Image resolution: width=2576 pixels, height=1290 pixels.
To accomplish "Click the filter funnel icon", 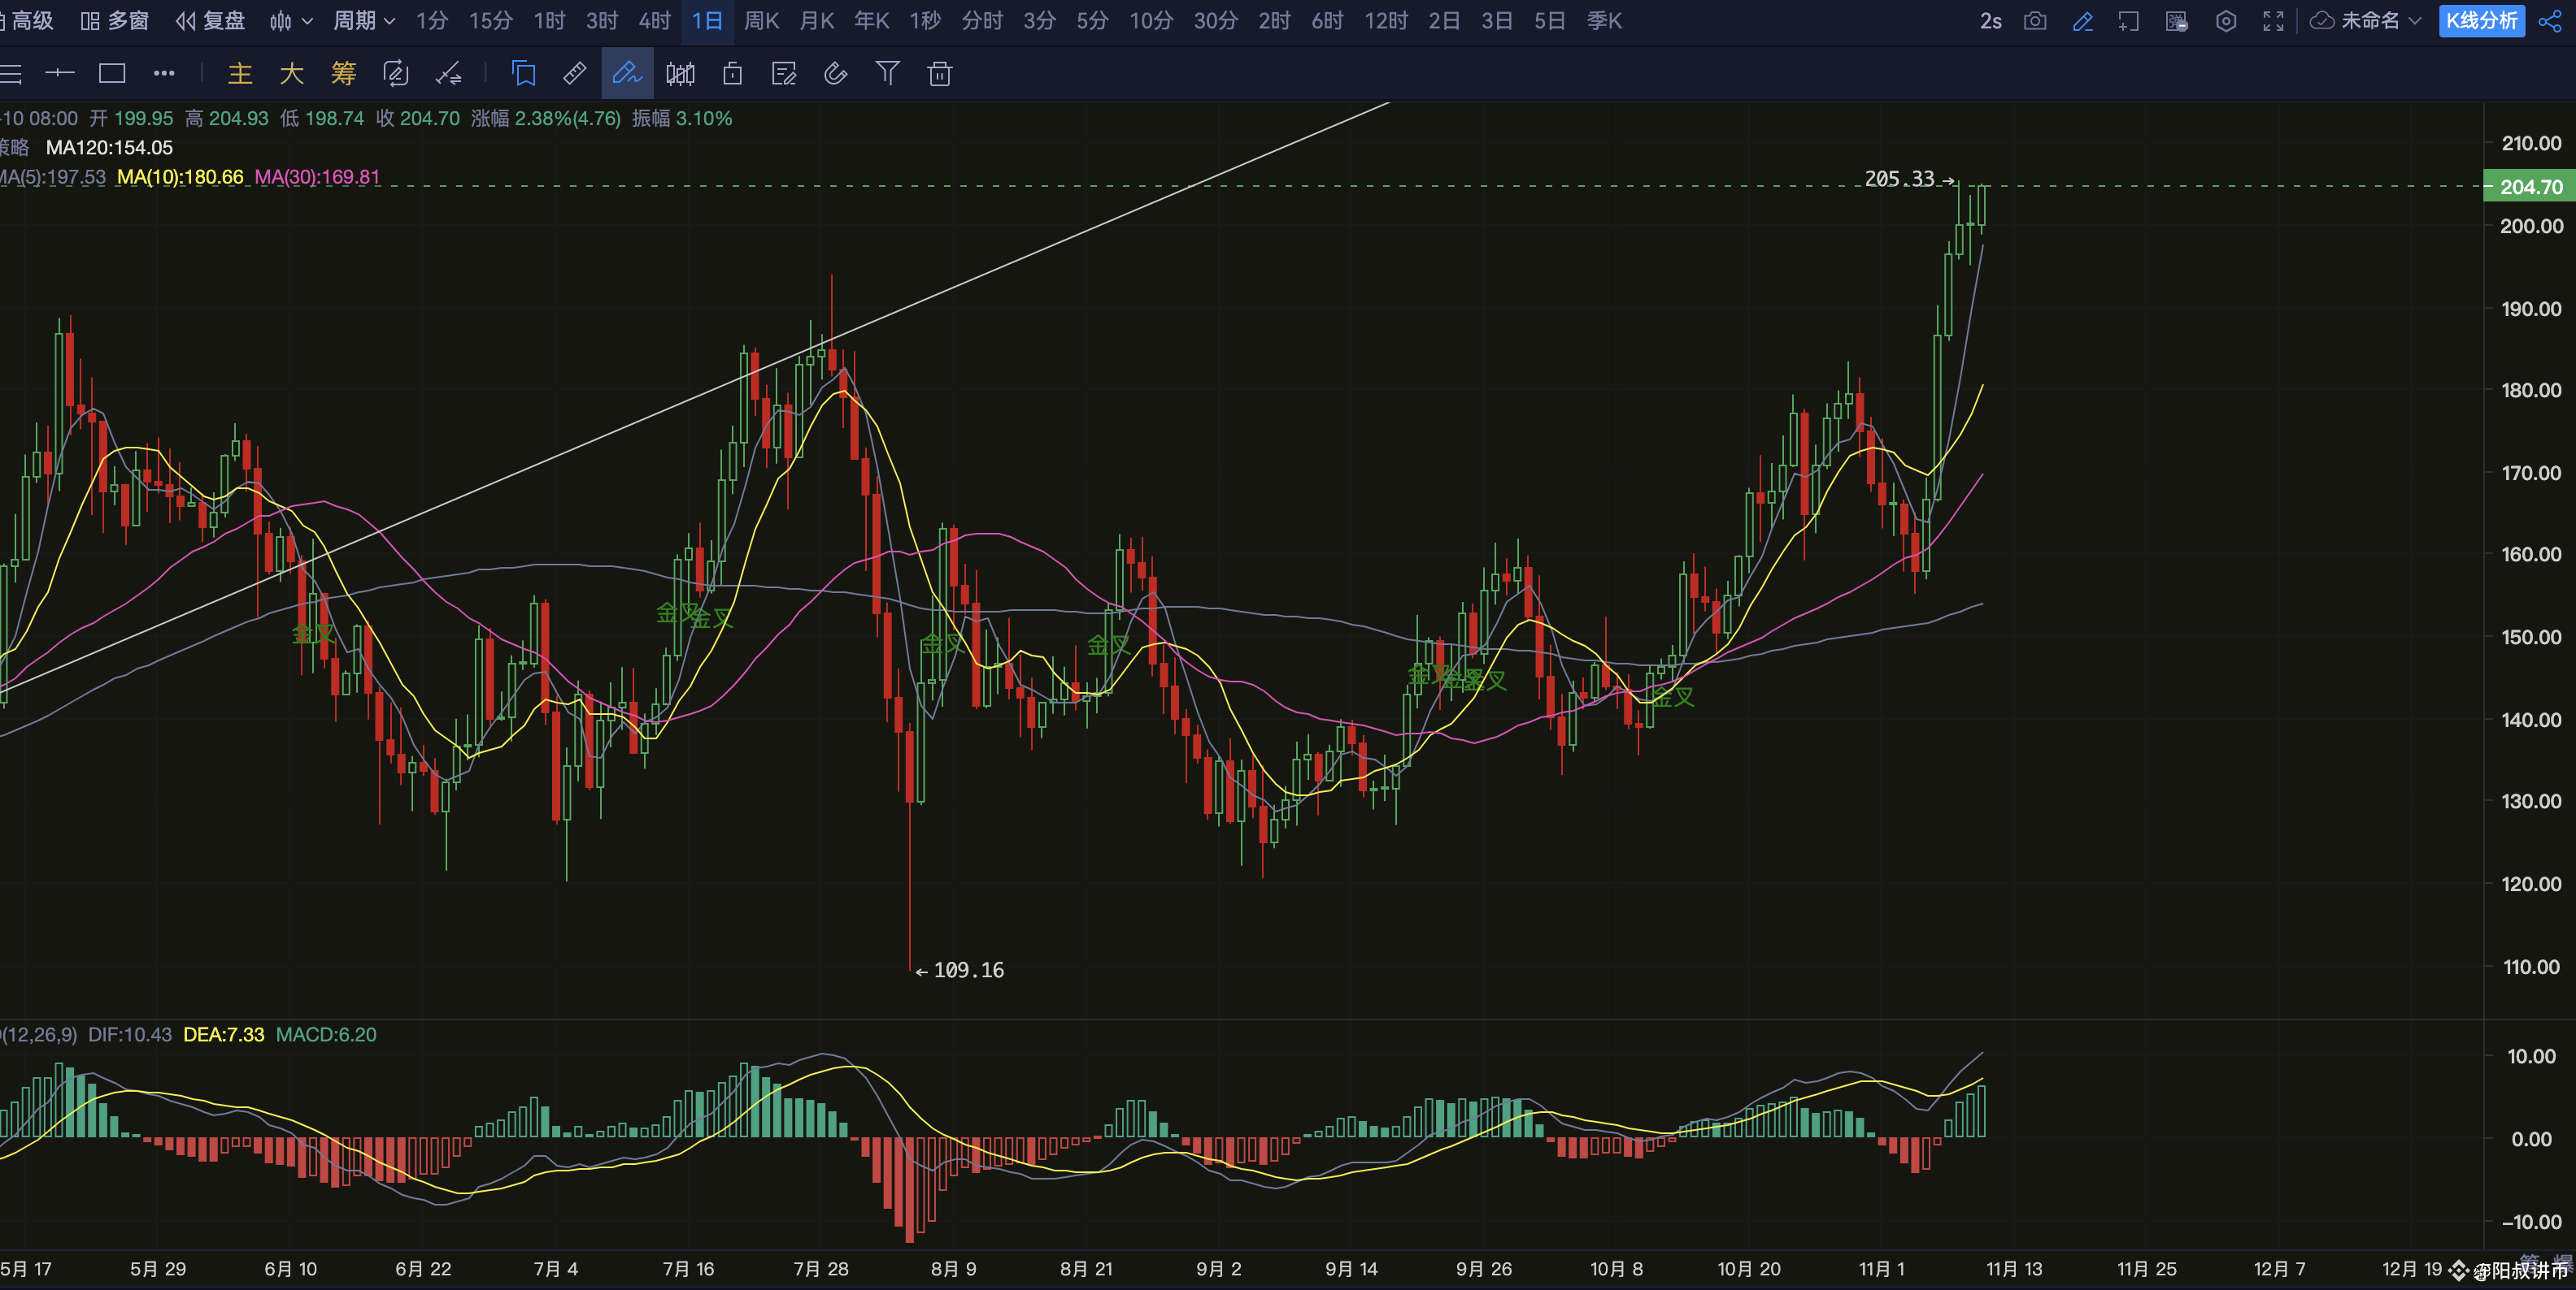I will coord(888,73).
